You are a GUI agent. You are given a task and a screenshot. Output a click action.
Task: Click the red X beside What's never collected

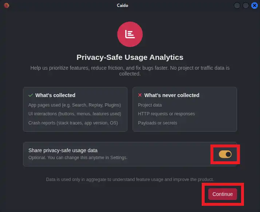140,95
